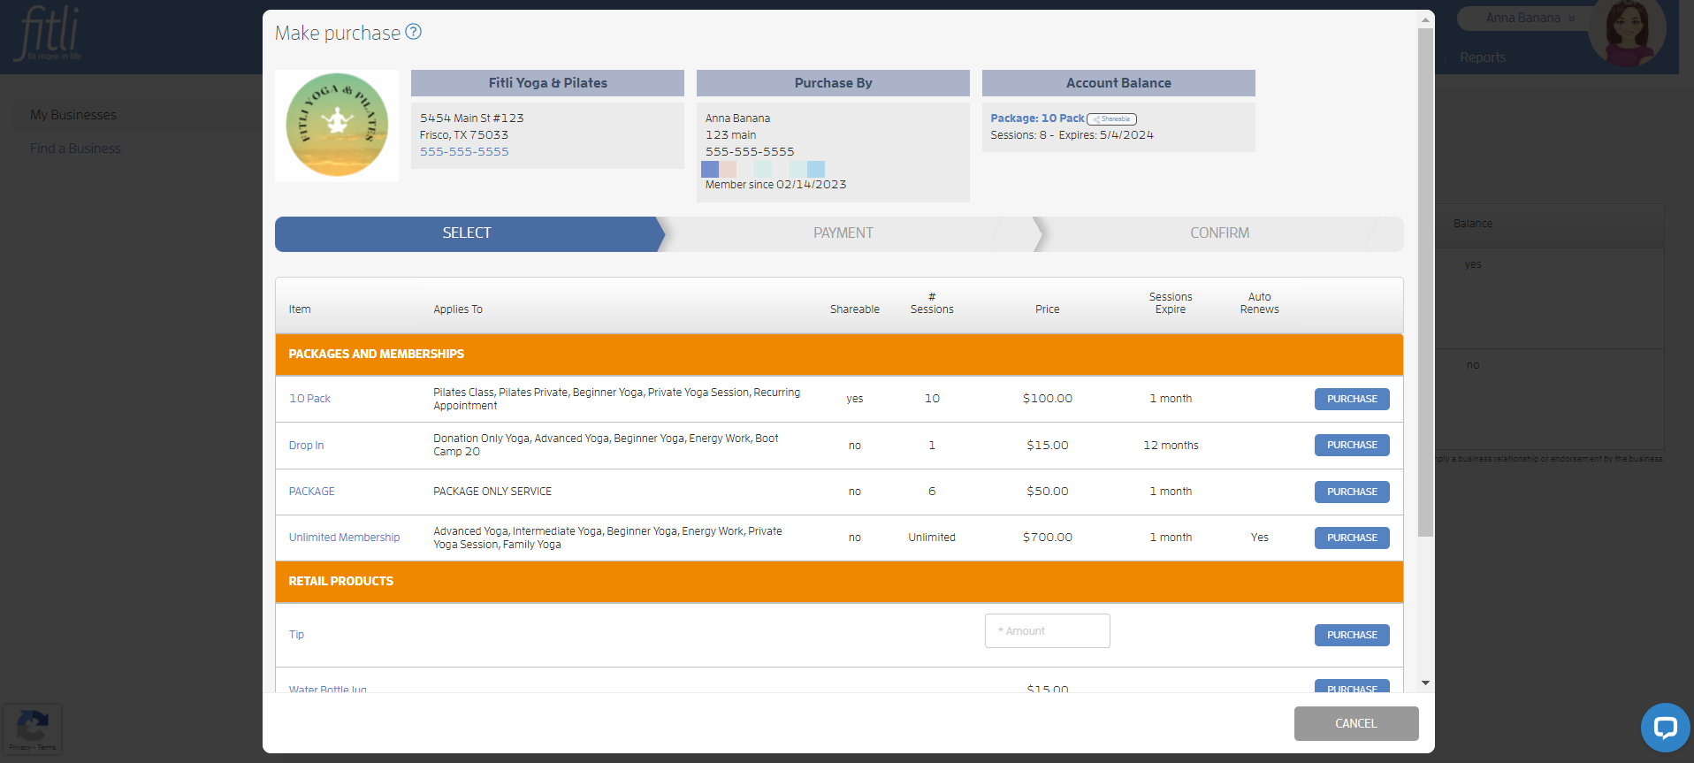Cancel the purchase dialog
This screenshot has width=1694, height=763.
(x=1356, y=723)
